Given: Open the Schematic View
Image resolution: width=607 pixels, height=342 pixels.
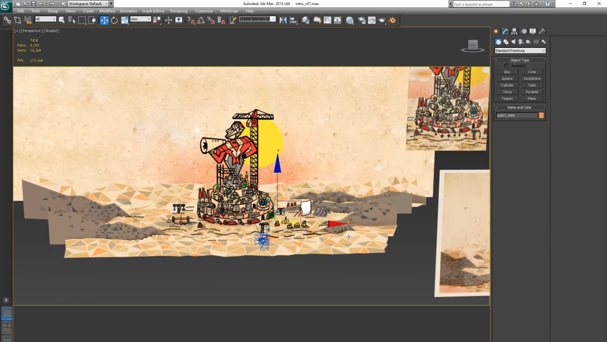Looking at the screenshot, I should pos(338,20).
